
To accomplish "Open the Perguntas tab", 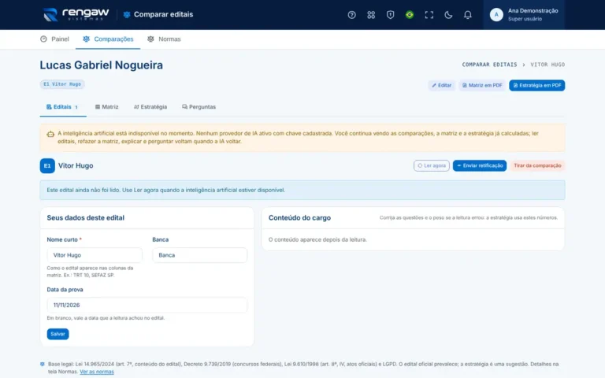I will pos(199,107).
